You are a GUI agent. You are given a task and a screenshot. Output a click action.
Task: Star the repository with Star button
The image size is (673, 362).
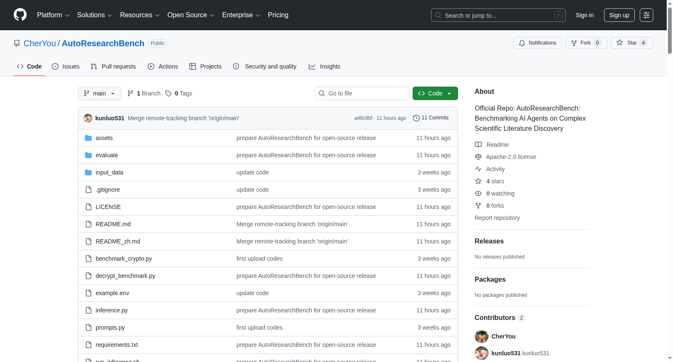[632, 43]
